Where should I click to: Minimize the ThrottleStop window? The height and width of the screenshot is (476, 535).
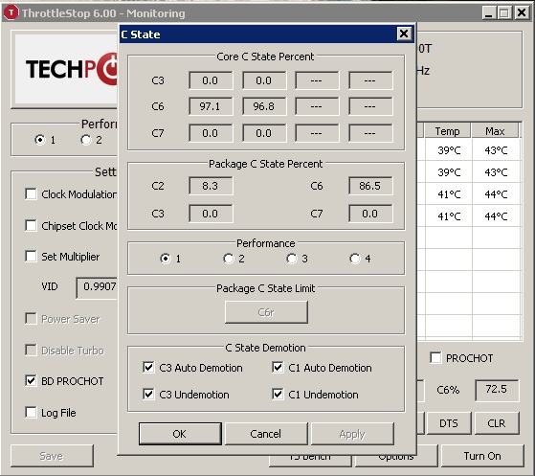coord(489,13)
